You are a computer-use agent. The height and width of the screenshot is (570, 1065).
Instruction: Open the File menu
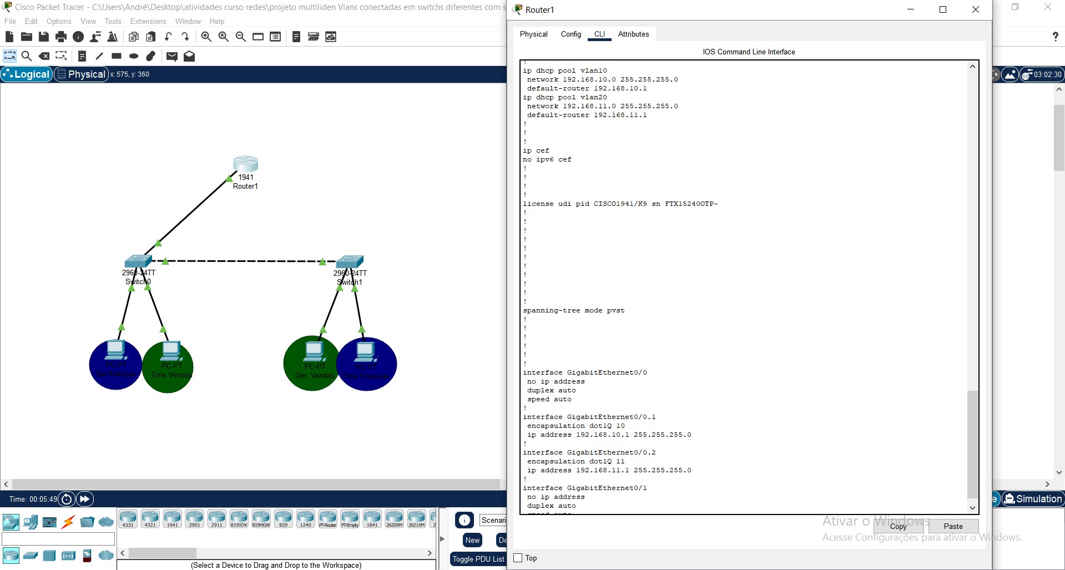click(x=9, y=21)
